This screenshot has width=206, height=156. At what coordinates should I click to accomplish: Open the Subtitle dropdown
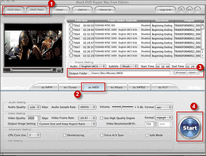tap(129, 66)
